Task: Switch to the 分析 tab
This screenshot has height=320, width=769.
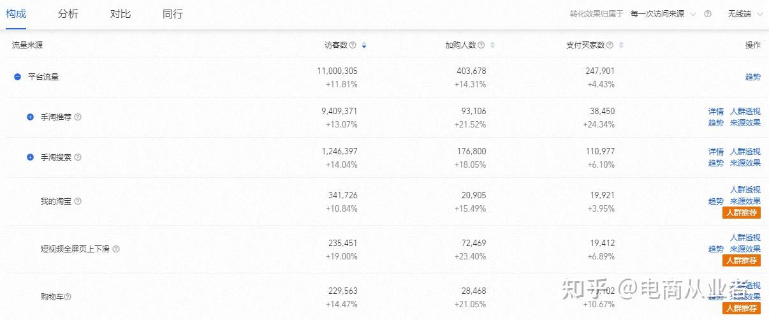Action: (x=68, y=14)
